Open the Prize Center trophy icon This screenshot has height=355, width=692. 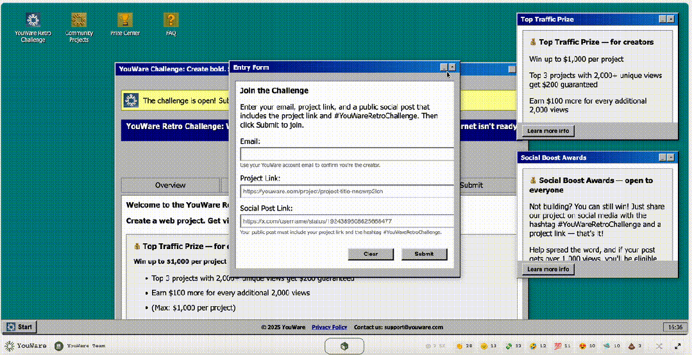(125, 21)
